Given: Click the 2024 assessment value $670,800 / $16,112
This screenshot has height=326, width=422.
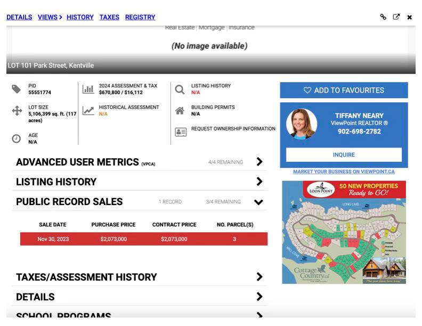Looking at the screenshot, I should [x=120, y=93].
